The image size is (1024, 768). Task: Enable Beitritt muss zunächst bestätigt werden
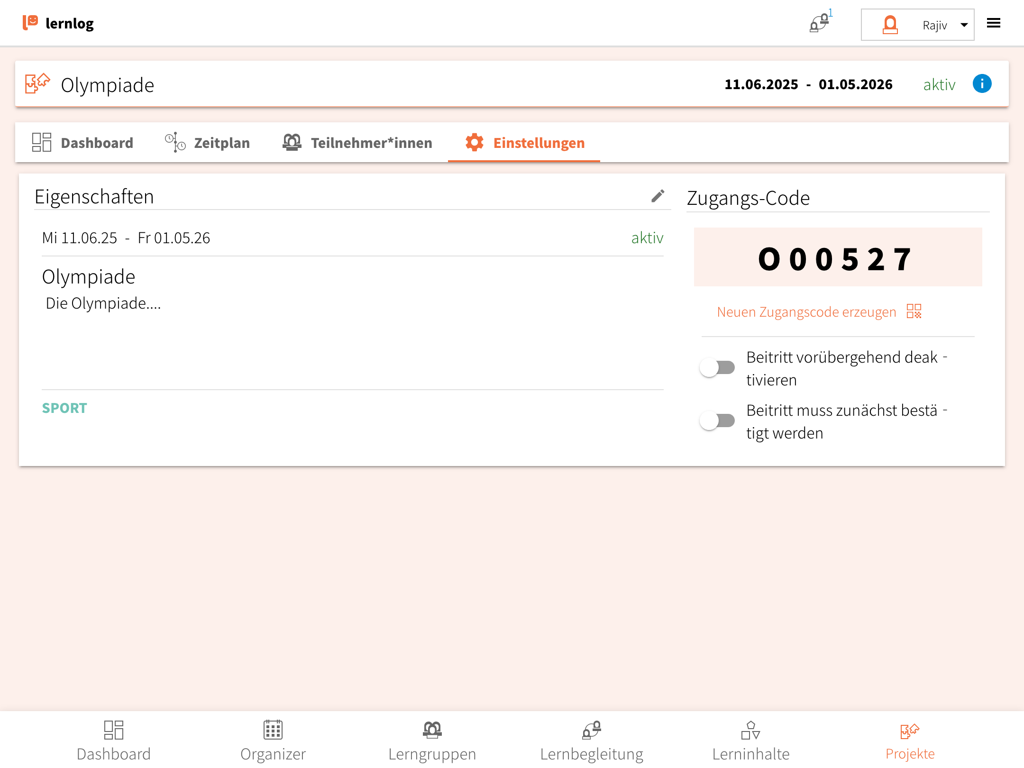717,421
